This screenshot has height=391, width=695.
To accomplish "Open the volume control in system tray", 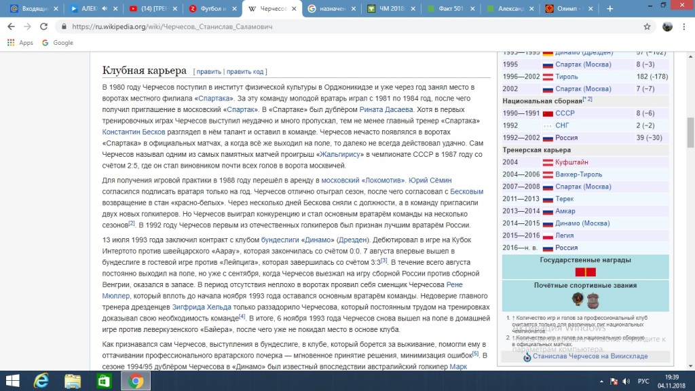I will (626, 381).
